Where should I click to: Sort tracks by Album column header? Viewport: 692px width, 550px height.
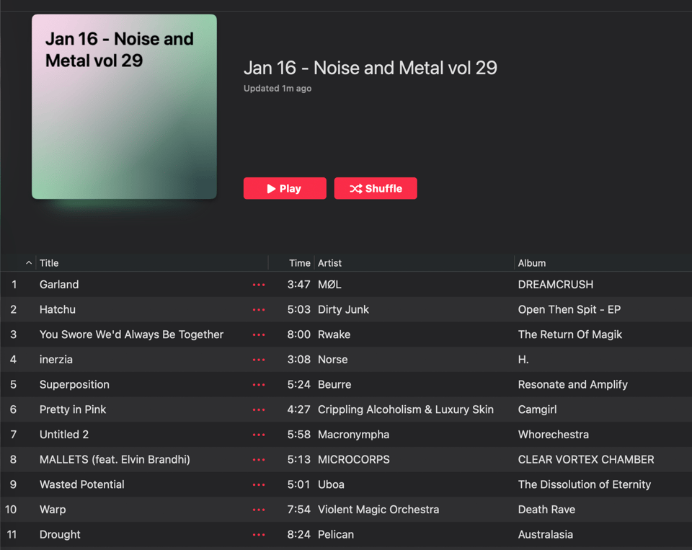(532, 263)
